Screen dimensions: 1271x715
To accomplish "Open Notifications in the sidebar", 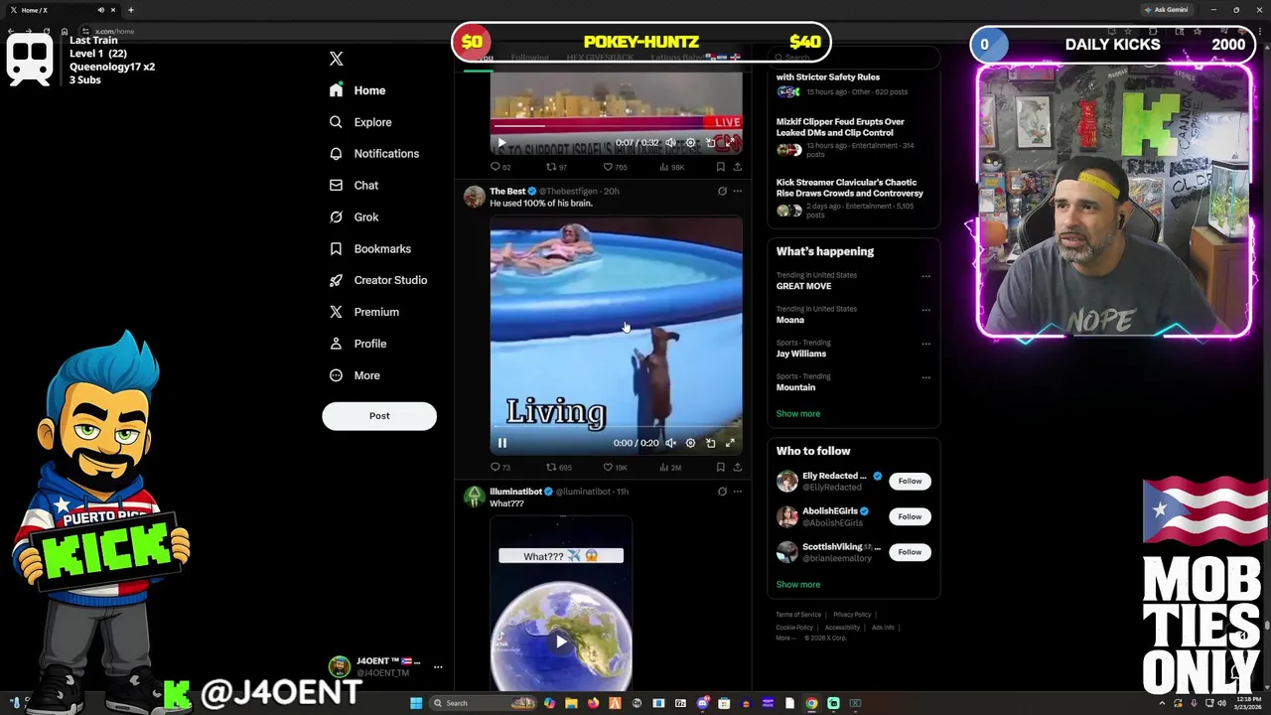I will tap(374, 154).
